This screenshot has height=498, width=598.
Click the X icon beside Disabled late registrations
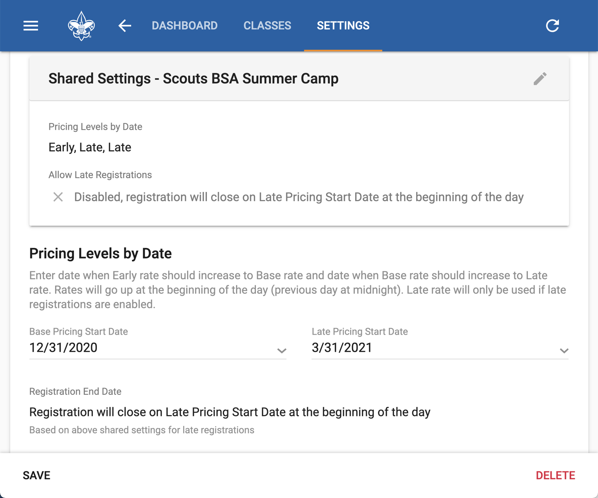click(x=58, y=197)
